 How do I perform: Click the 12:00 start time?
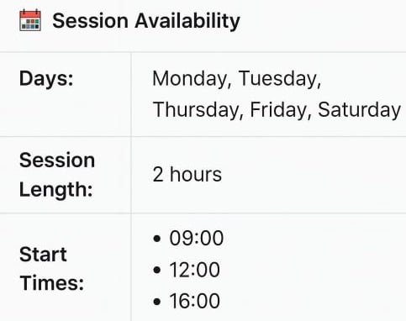tap(195, 270)
